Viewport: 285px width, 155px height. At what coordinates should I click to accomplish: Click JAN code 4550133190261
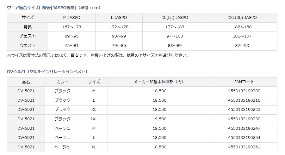coord(244,147)
